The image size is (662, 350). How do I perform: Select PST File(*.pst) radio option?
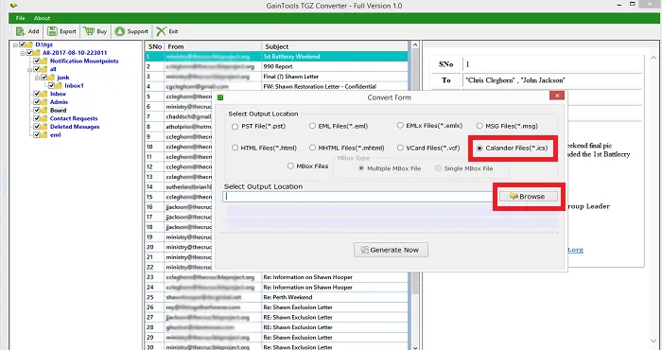[x=235, y=126]
